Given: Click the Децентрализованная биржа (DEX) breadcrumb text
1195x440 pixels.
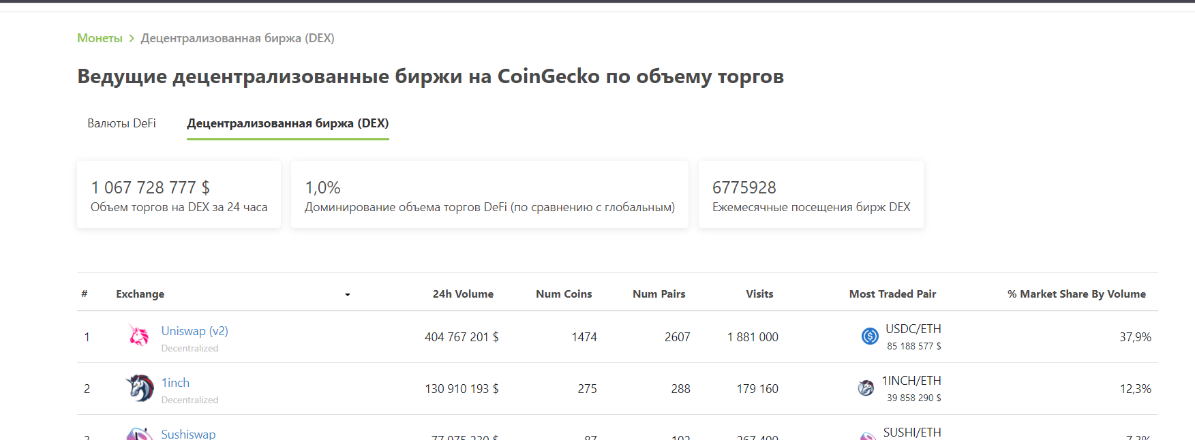Looking at the screenshot, I should (x=237, y=38).
